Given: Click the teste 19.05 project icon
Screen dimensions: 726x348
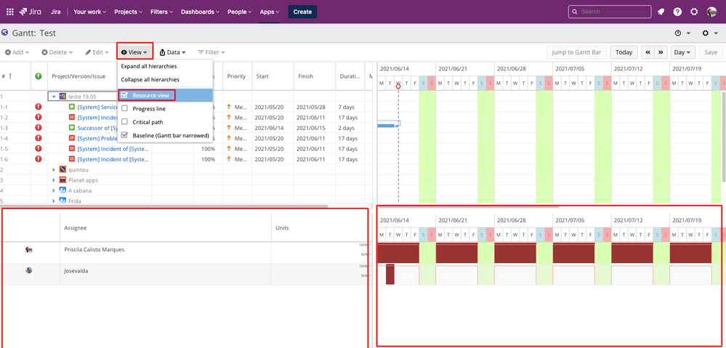Looking at the screenshot, I should pos(62,96).
